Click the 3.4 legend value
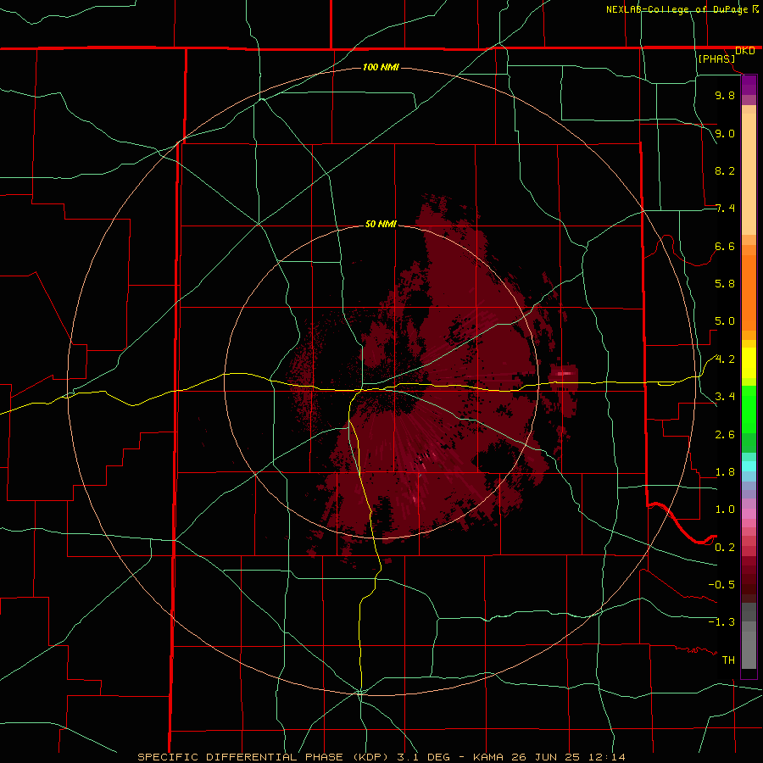The image size is (763, 763). point(725,397)
